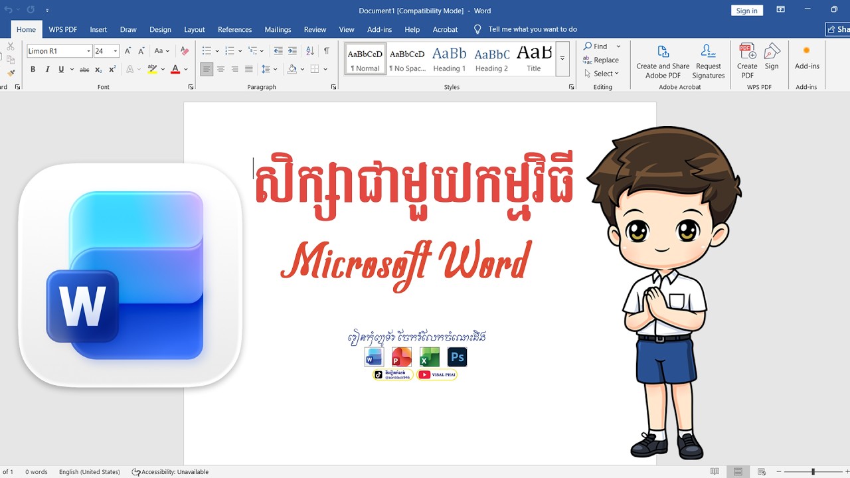Click the Align Right icon
This screenshot has height=478, width=850.
click(x=234, y=69)
